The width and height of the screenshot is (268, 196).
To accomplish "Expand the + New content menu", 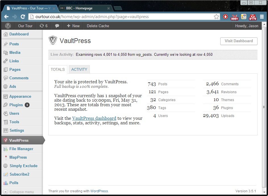I will (x=73, y=26).
